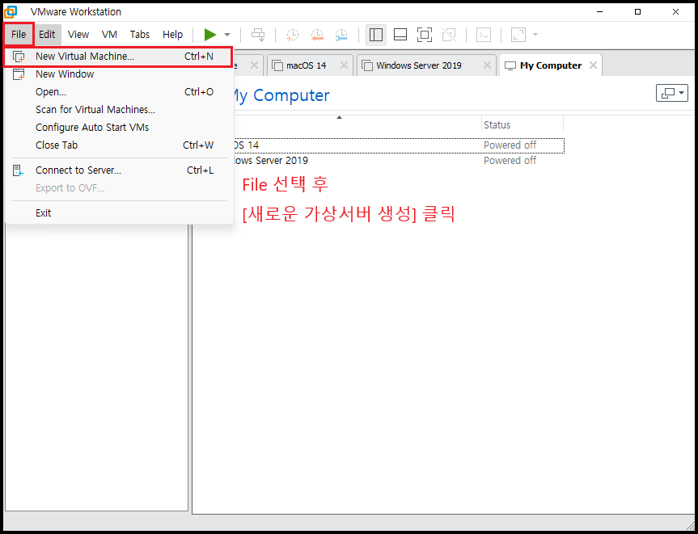This screenshot has width=698, height=534.
Task: Click the Revert to Snapshot icon
Action: coord(317,35)
